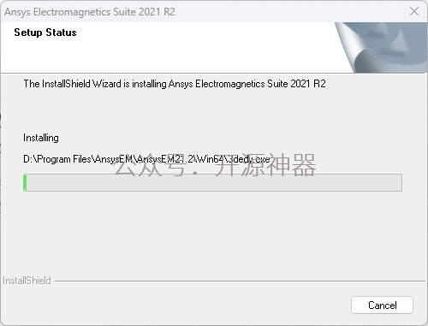Click the AnsysEM21.2 folder in path
Screen dimensions: 428x326
(x=164, y=159)
